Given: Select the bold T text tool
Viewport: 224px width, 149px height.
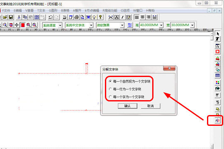Looking at the screenshot, I should 217,39.
